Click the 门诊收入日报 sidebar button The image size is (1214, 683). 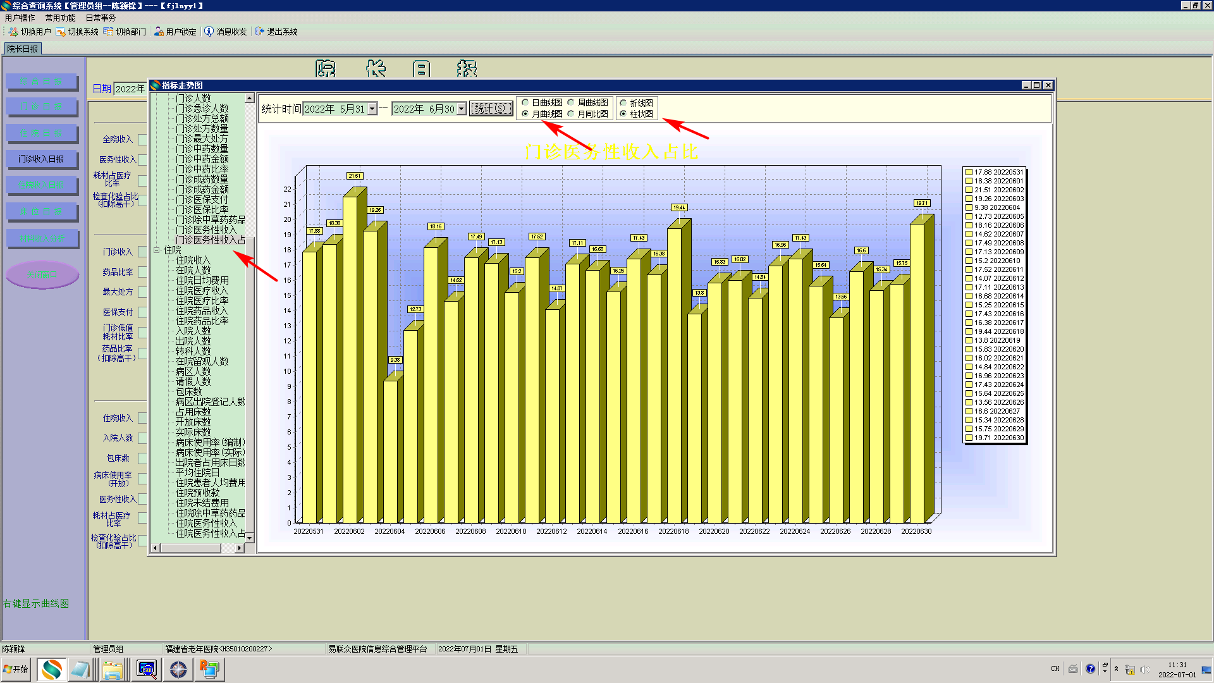coord(41,159)
